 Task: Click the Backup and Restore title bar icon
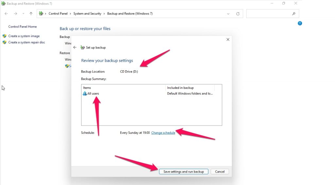click(x=3, y=3)
